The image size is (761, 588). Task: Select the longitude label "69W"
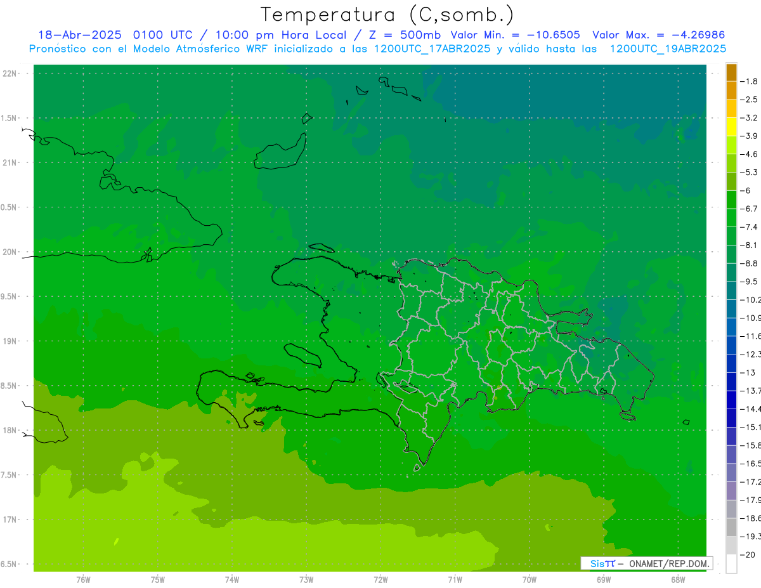pyautogui.click(x=604, y=580)
